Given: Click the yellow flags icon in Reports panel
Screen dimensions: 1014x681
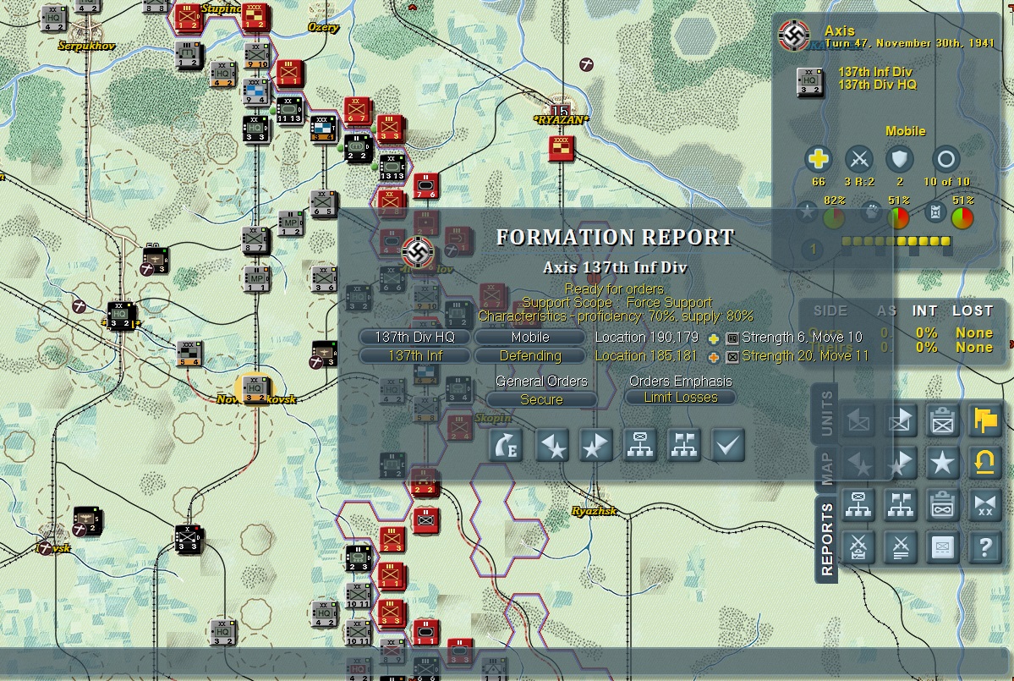Looking at the screenshot, I should (985, 421).
